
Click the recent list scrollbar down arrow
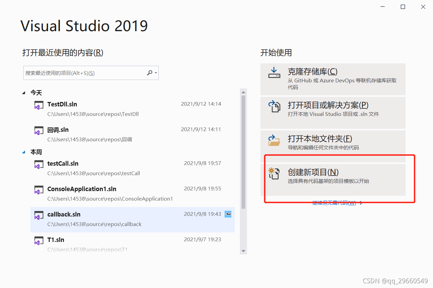tap(243, 251)
